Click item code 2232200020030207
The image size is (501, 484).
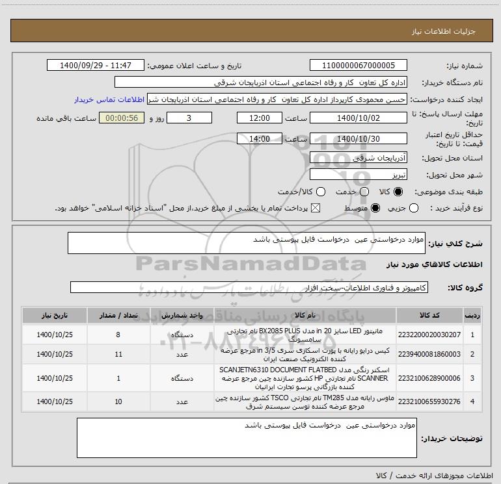point(429,335)
